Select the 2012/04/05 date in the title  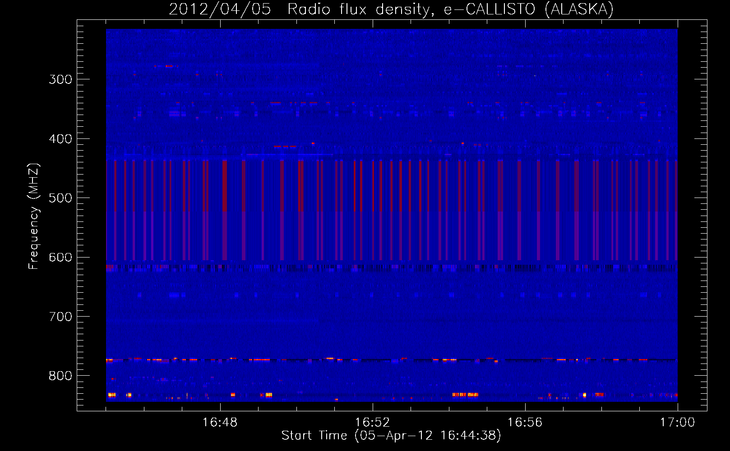[x=220, y=9]
